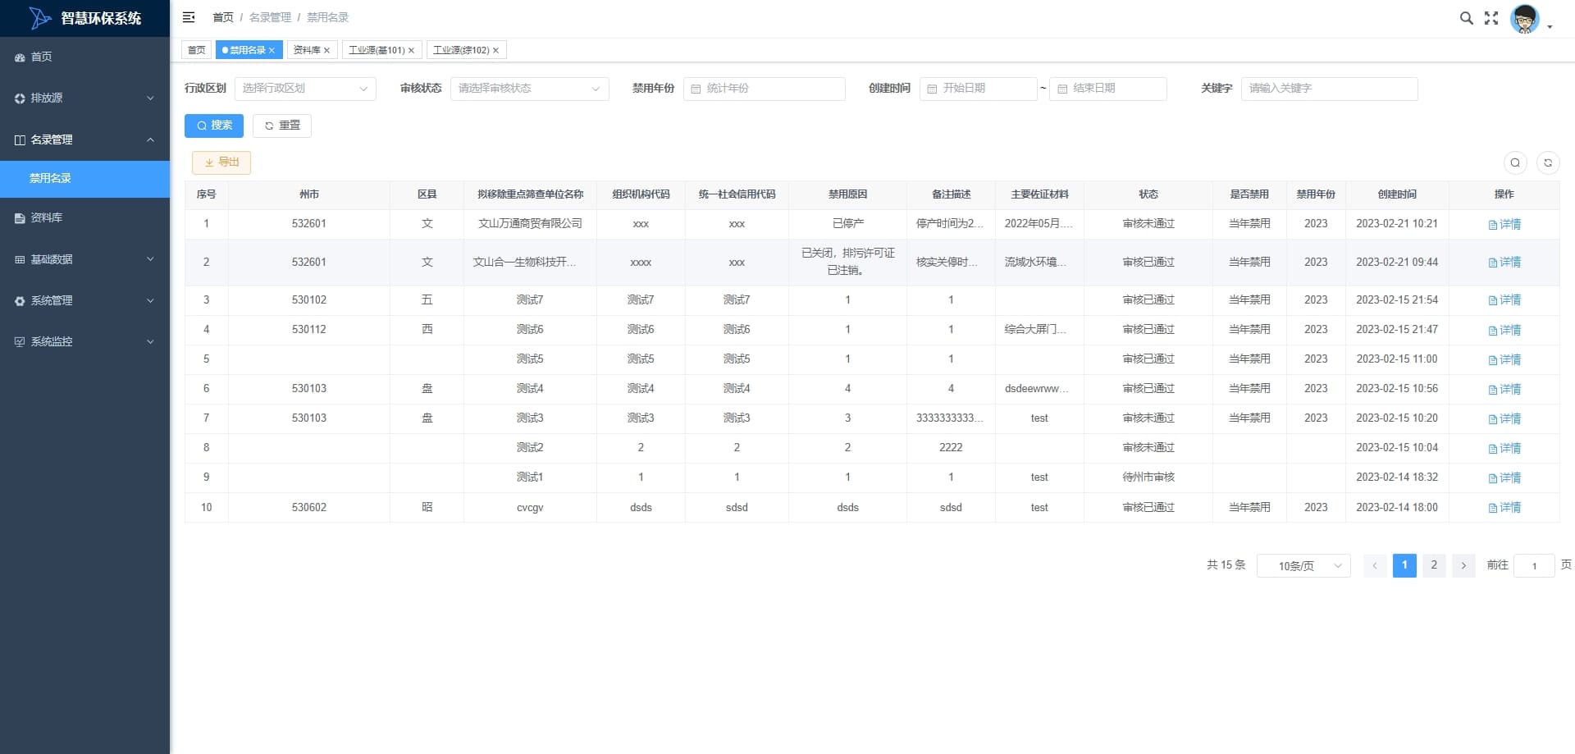
Task: Collapse the sidebar with the hamburger icon
Action: (189, 17)
